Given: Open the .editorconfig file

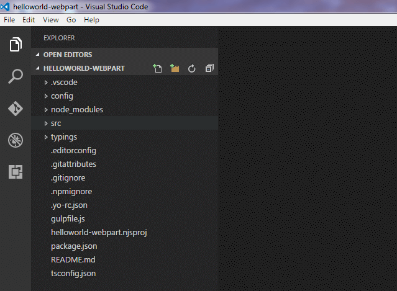Looking at the screenshot, I should click(x=73, y=151).
